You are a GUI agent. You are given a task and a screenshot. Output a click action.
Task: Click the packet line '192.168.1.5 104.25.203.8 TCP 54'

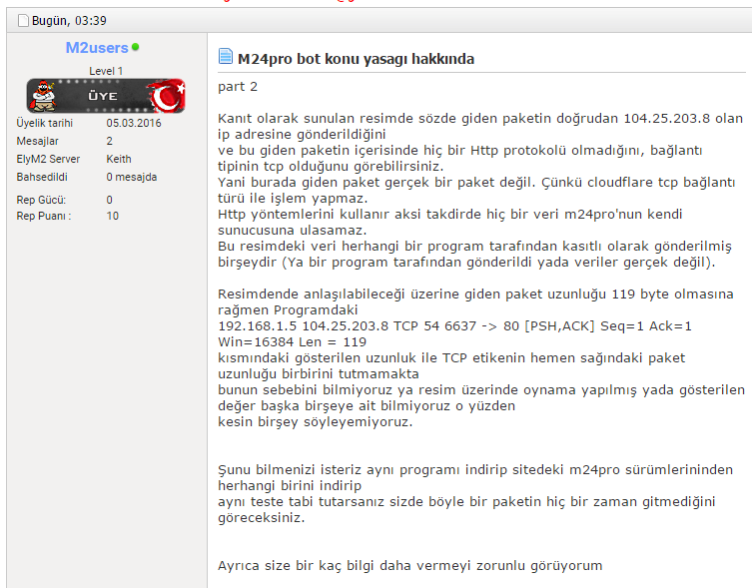click(x=454, y=326)
